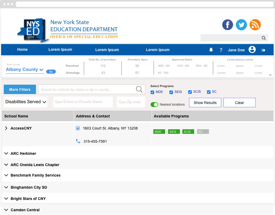Viewport: 275px width, 215px height.
Task: Click the help question mark icon
Action: pyautogui.click(x=221, y=50)
